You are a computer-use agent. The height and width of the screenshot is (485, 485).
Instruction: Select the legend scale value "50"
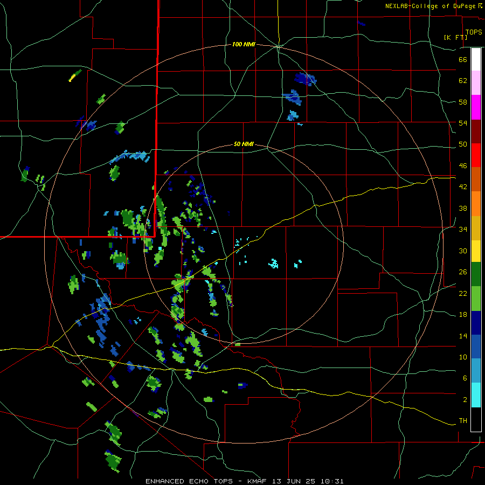click(x=463, y=144)
